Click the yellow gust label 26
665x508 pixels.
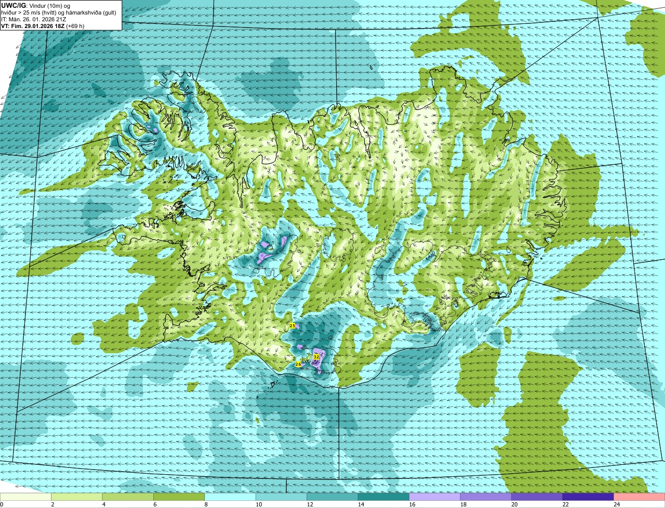coord(298,364)
